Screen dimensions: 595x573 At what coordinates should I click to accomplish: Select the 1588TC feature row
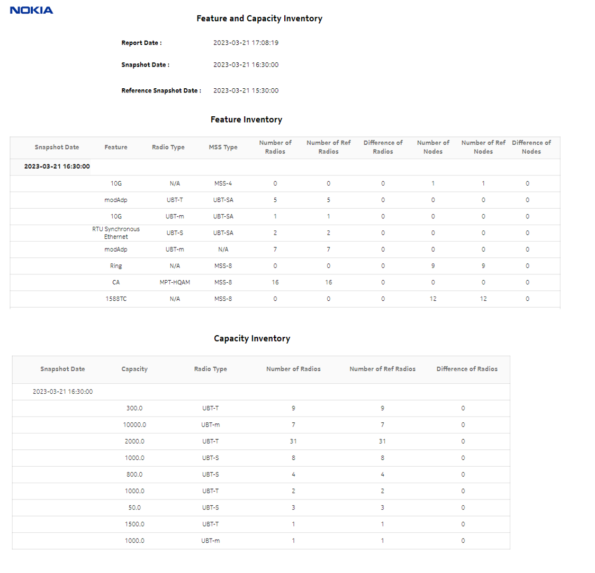[115, 299]
